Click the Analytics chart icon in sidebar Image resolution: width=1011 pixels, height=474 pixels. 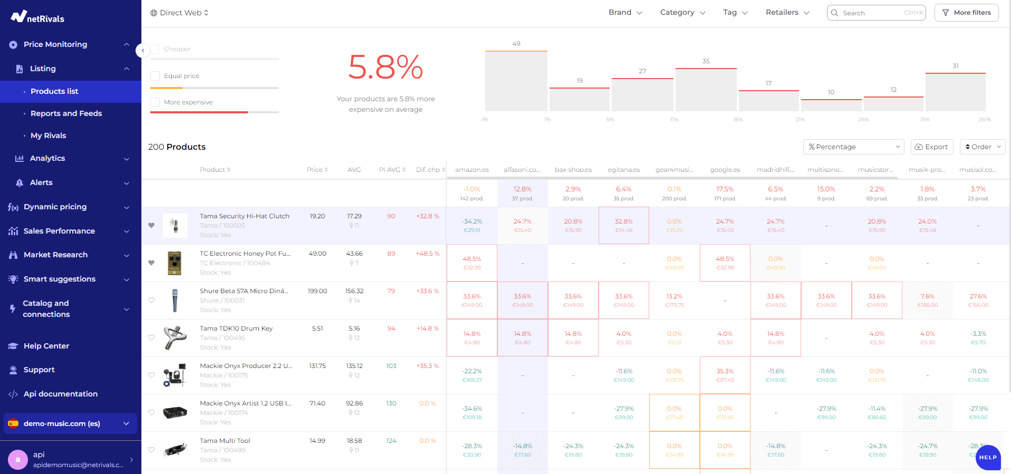pyautogui.click(x=20, y=158)
